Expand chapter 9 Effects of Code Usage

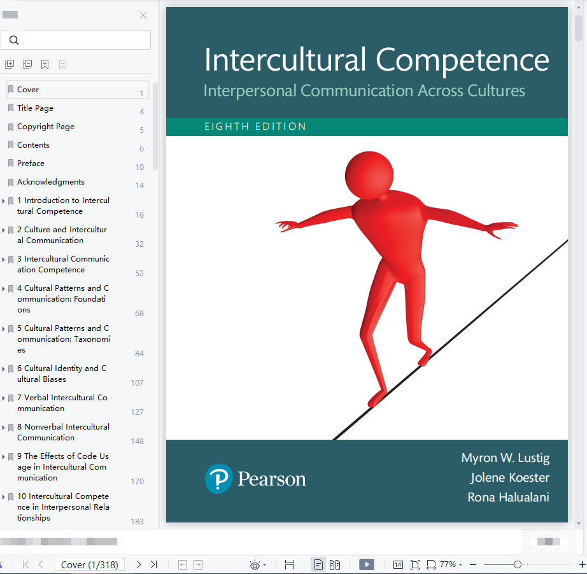click(3, 457)
